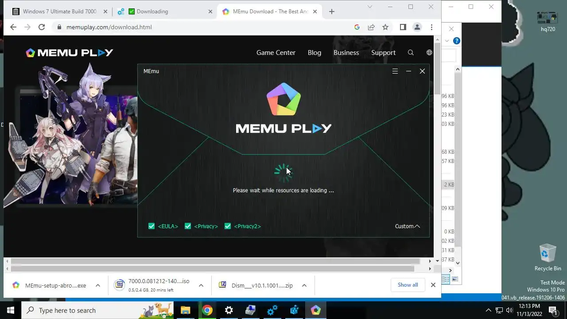Image resolution: width=567 pixels, height=319 pixels.
Task: Show hidden system tray icons
Action: tap(489, 310)
